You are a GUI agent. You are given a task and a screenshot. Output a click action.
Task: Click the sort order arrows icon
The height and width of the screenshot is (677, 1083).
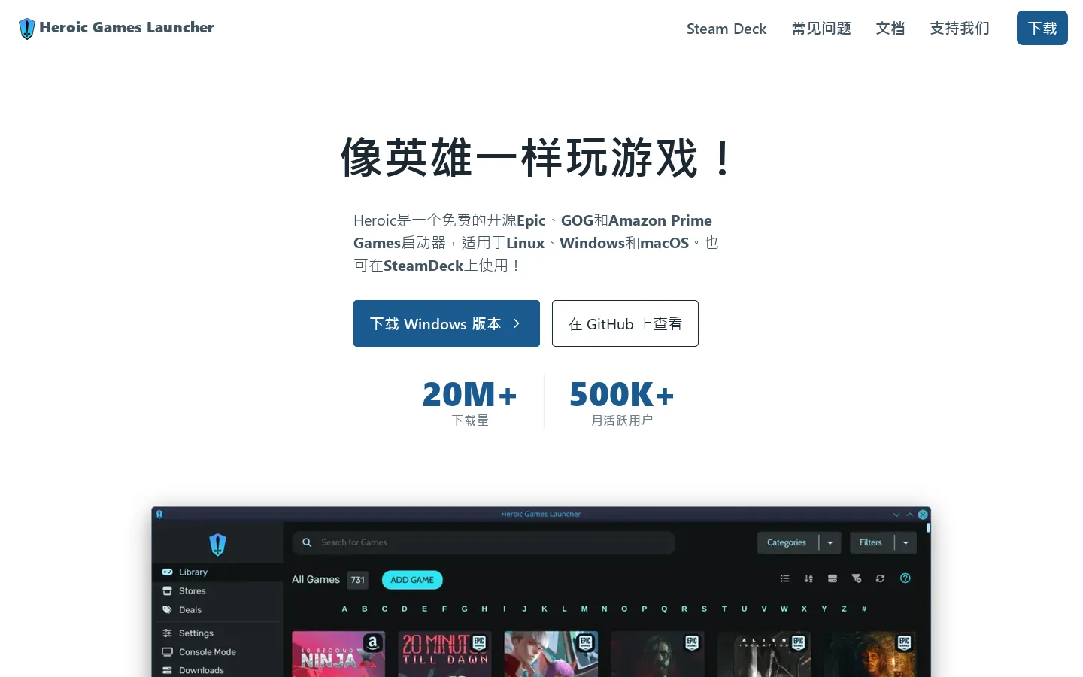(x=808, y=578)
